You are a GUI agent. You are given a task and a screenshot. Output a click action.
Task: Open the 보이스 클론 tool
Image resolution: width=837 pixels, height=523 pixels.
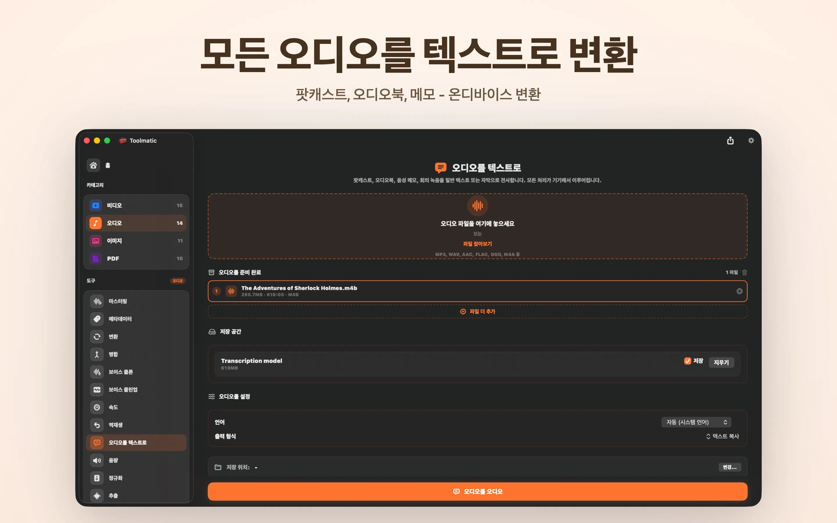click(136, 372)
